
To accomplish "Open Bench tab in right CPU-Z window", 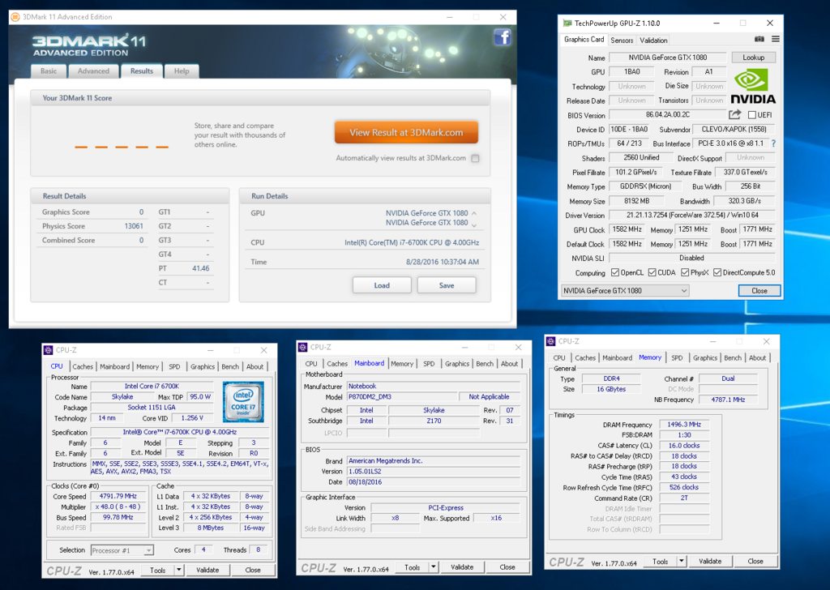I will click(733, 358).
